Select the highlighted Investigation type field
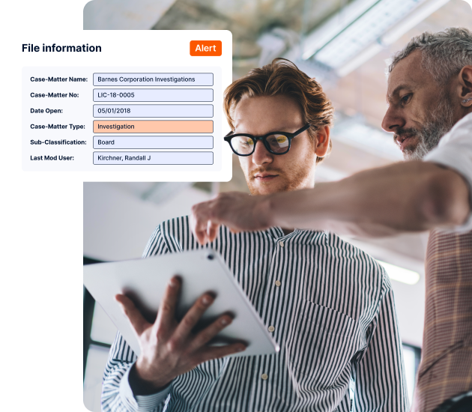Viewport: 472px width, 412px height. pos(153,127)
